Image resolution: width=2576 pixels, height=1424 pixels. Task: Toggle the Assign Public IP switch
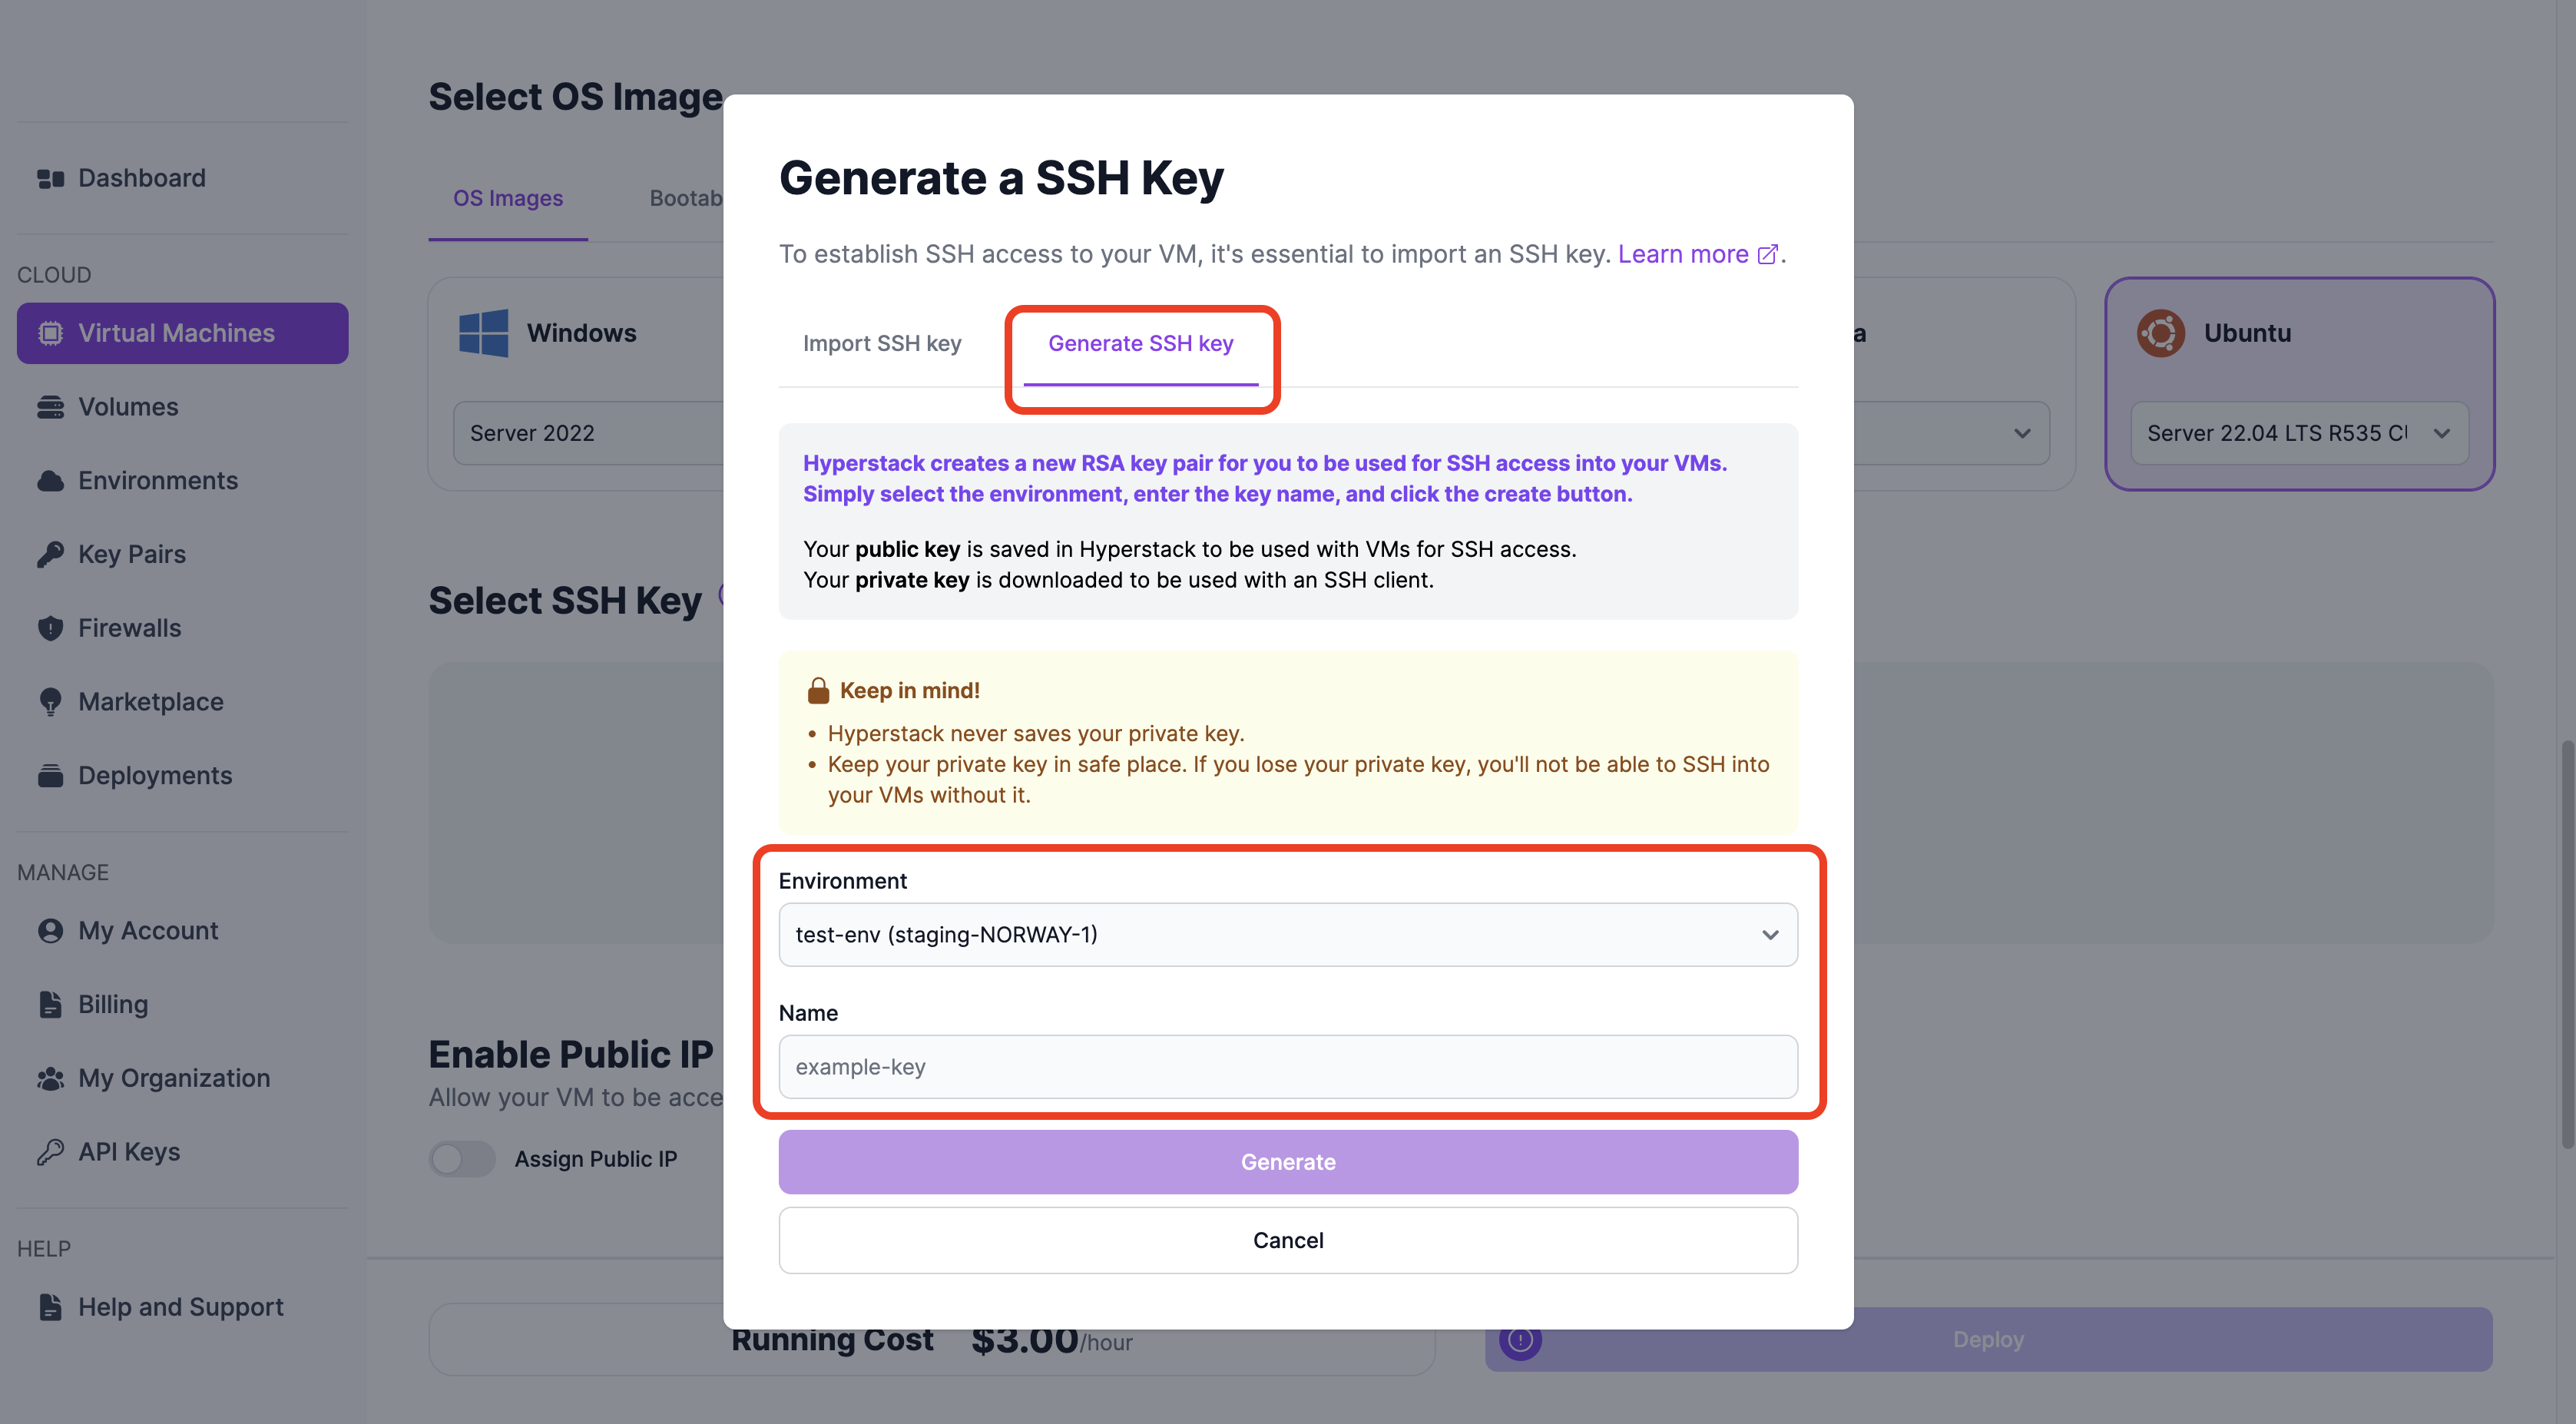pyautogui.click(x=462, y=1159)
